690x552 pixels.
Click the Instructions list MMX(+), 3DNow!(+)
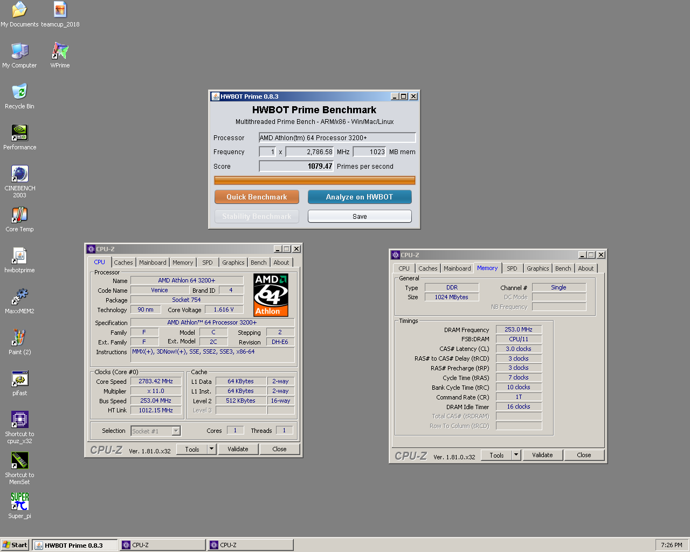[x=213, y=355]
